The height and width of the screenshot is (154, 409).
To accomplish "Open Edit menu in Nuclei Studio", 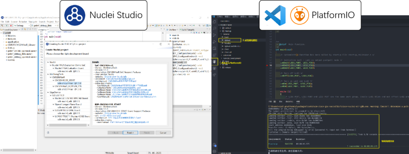I will tap(6, 22).
